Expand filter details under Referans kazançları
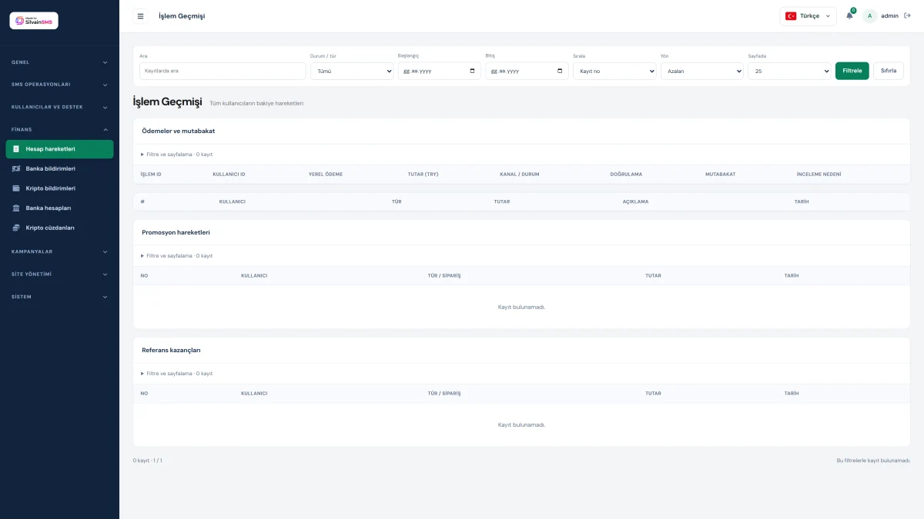Screen dimensions: 924x519 pyautogui.click(x=176, y=374)
